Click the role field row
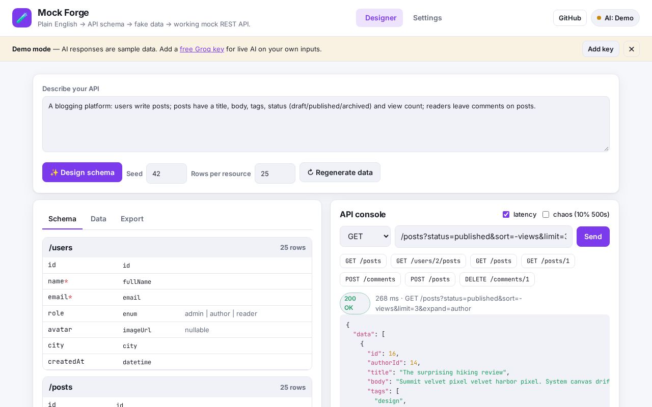 tap(177, 314)
